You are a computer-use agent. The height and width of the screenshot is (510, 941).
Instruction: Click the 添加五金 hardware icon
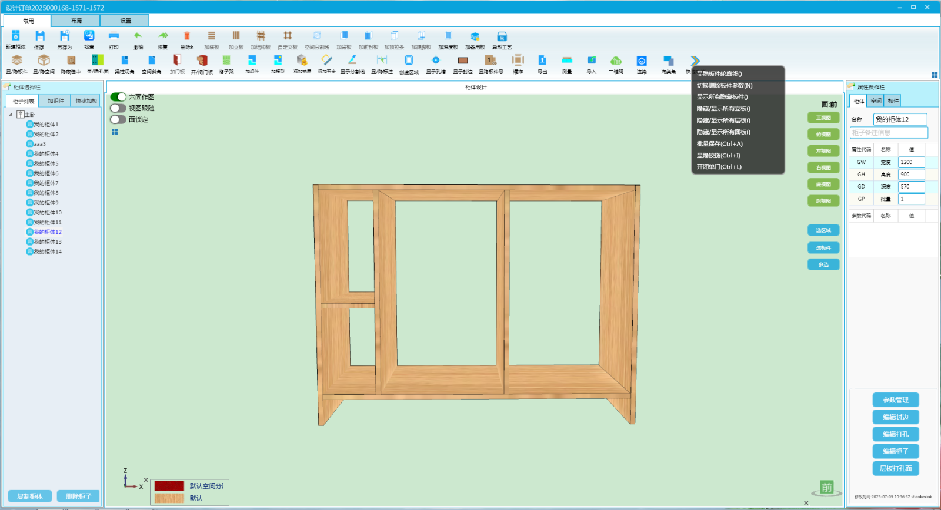point(327,61)
